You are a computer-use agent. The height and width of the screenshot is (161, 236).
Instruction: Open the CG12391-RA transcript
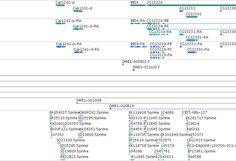192,40
